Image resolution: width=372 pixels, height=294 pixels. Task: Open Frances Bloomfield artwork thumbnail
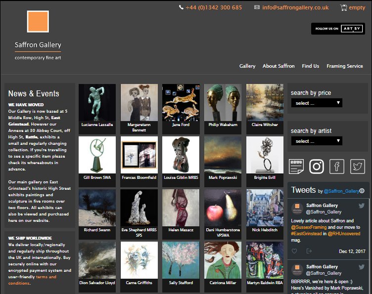(x=139, y=155)
